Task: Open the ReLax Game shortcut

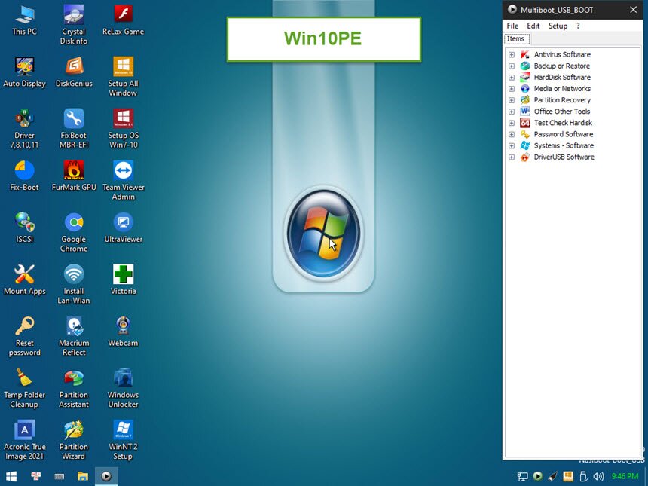Action: tap(123, 20)
